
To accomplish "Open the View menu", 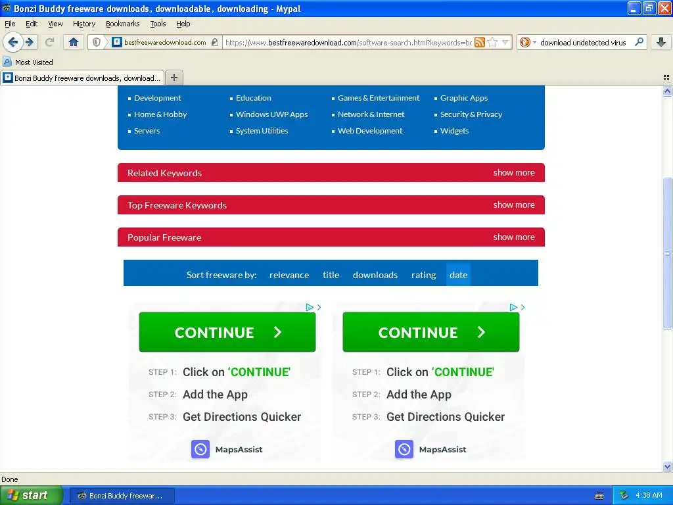I will point(55,24).
